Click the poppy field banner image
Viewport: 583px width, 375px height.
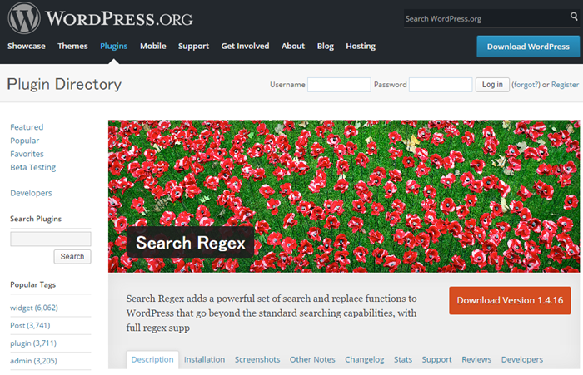coord(344,196)
